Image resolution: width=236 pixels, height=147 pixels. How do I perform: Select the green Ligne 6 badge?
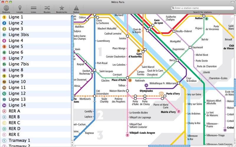4,53
